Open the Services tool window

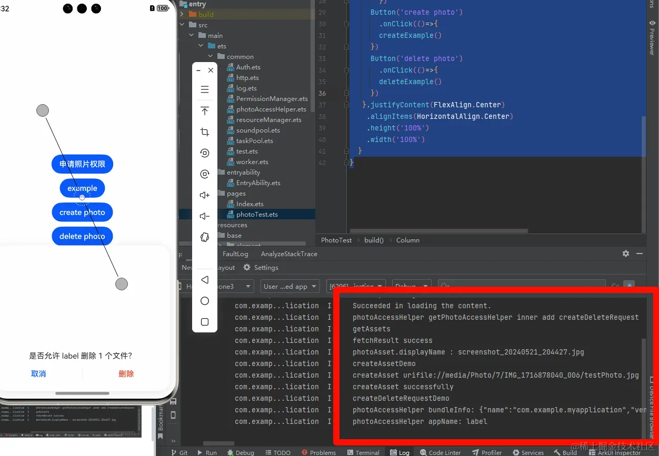(528, 452)
